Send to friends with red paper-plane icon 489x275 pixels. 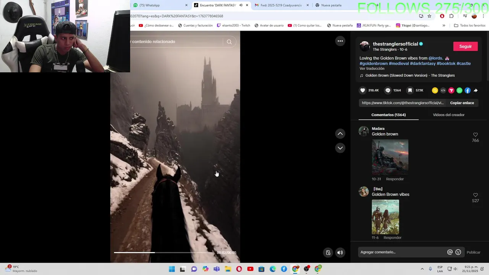click(451, 91)
